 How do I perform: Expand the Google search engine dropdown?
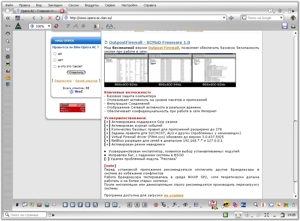281,18
